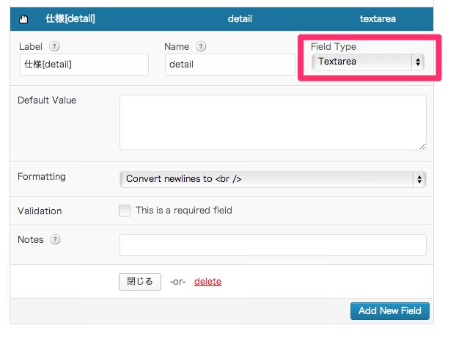Grab the hand drag handle icon
Screen dimensions: 467x339
[x=23, y=19]
